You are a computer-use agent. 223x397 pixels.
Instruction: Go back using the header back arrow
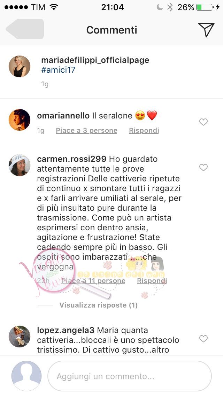pyautogui.click(x=25, y=29)
